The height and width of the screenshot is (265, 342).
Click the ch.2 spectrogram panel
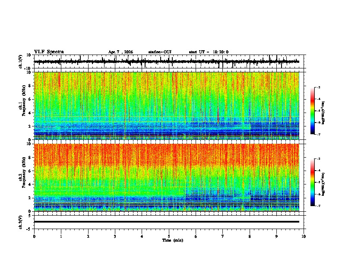pos(167,178)
